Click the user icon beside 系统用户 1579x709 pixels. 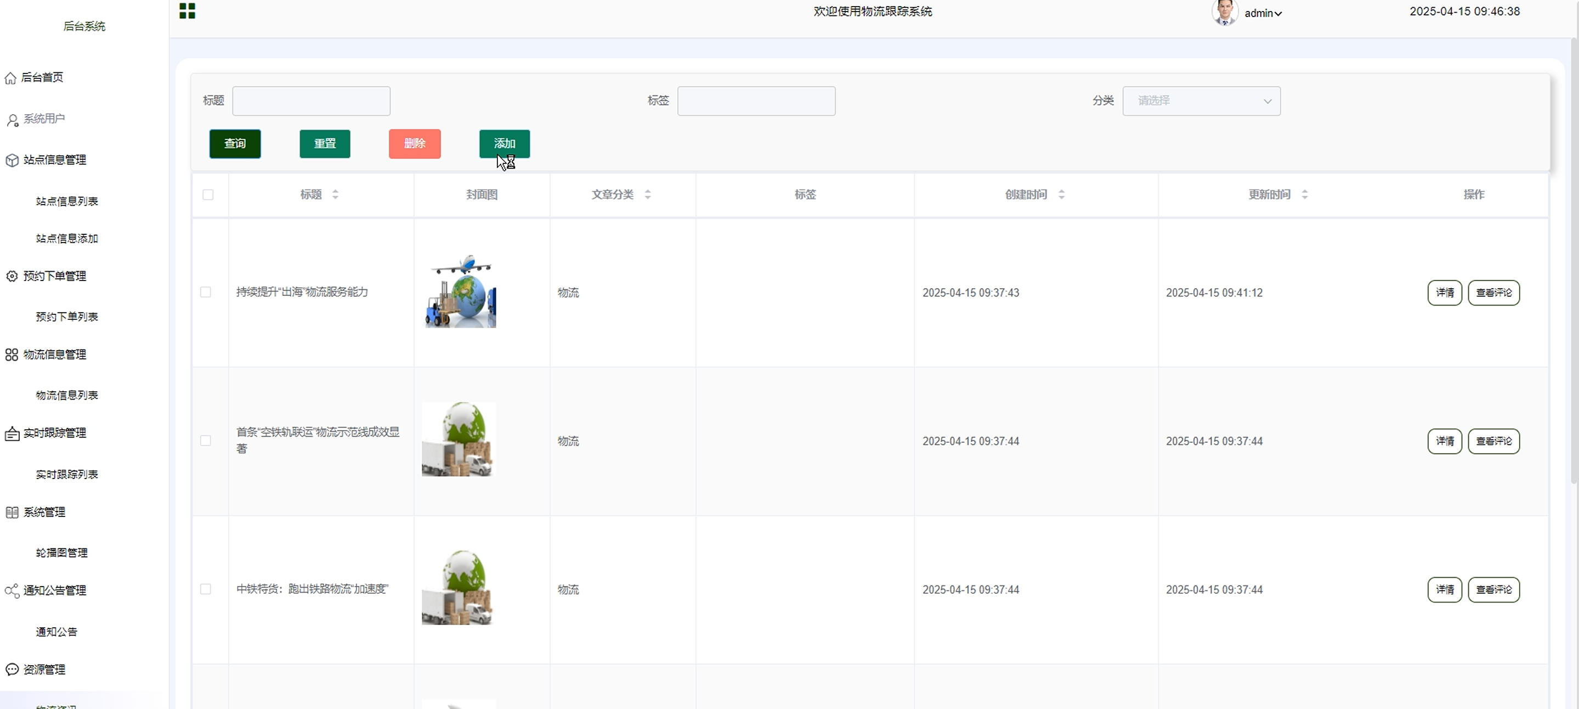(12, 120)
